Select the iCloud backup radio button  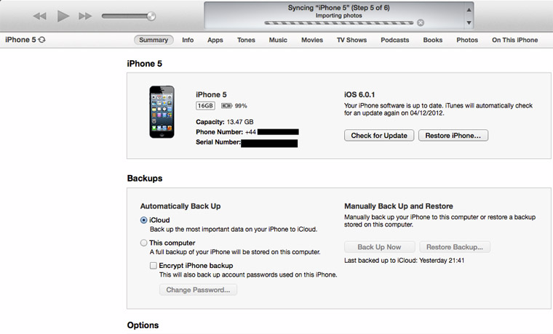pyautogui.click(x=143, y=220)
